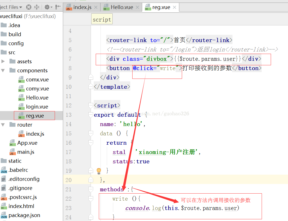Open comx.vue in the project tree
Image resolution: width=288 pixels, height=221 pixels.
[x=34, y=79]
